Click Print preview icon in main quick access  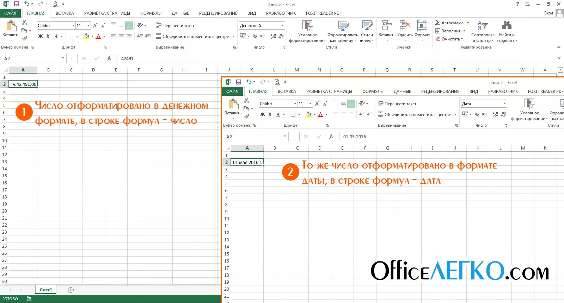point(55,4)
